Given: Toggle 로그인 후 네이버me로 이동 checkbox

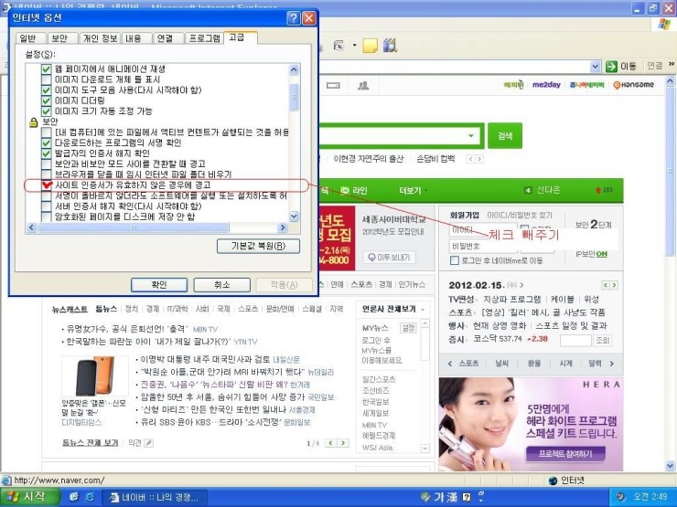Looking at the screenshot, I should tap(454, 260).
